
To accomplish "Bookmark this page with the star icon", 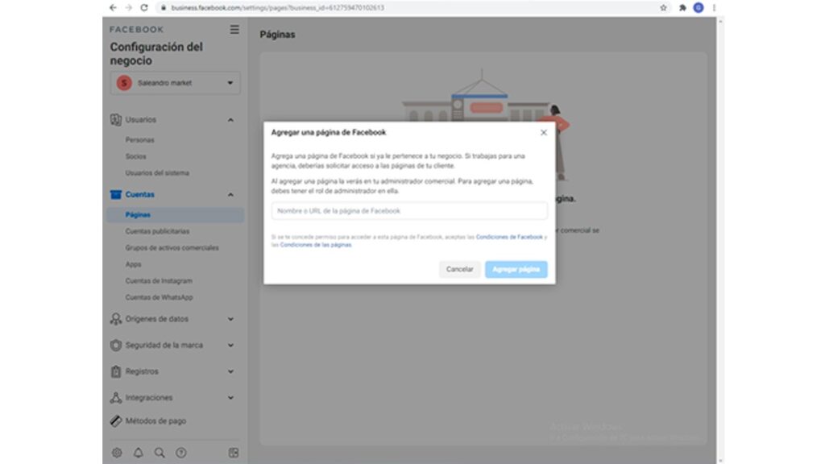I will (663, 7).
